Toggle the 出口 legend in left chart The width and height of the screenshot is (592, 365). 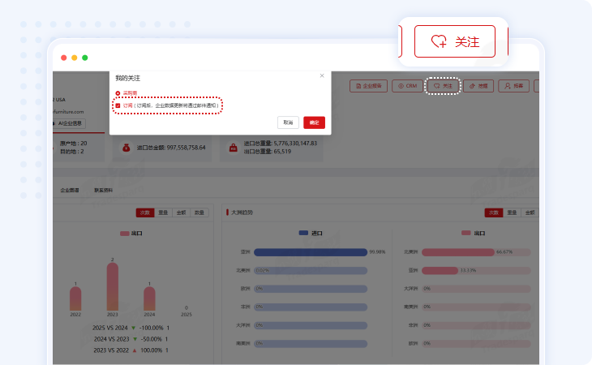[x=131, y=233]
